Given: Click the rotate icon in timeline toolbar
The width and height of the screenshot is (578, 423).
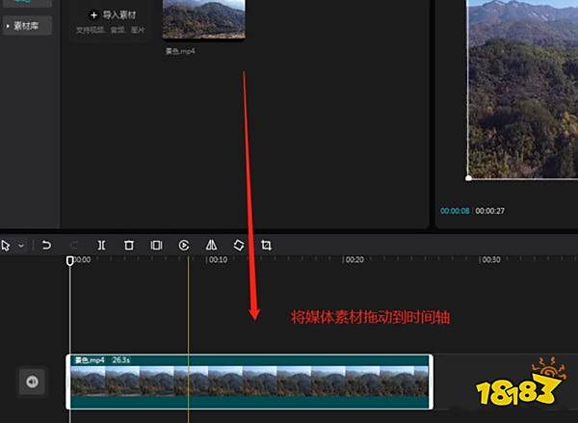Looking at the screenshot, I should point(239,246).
